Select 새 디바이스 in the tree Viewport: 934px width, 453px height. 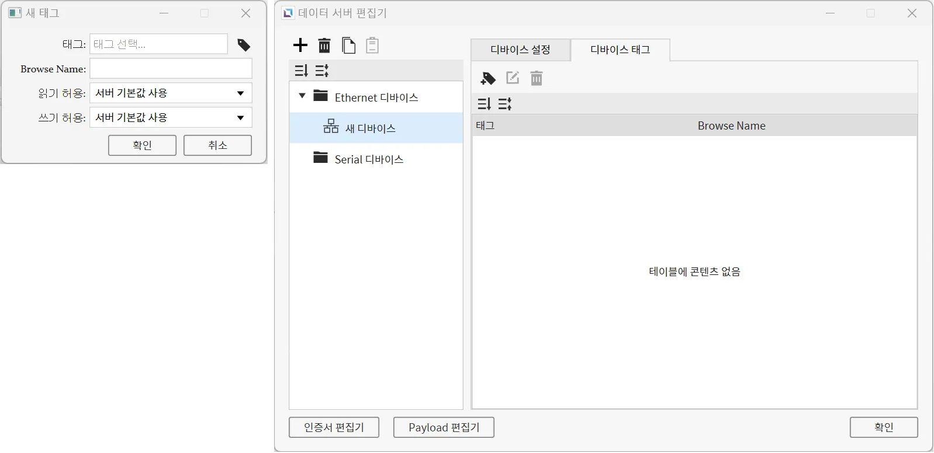coord(370,128)
